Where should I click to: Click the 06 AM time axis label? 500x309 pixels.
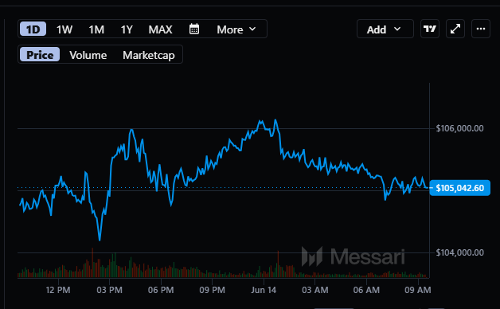(x=366, y=290)
